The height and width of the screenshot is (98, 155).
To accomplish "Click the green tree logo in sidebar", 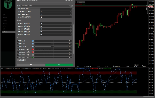I will click(8, 4).
